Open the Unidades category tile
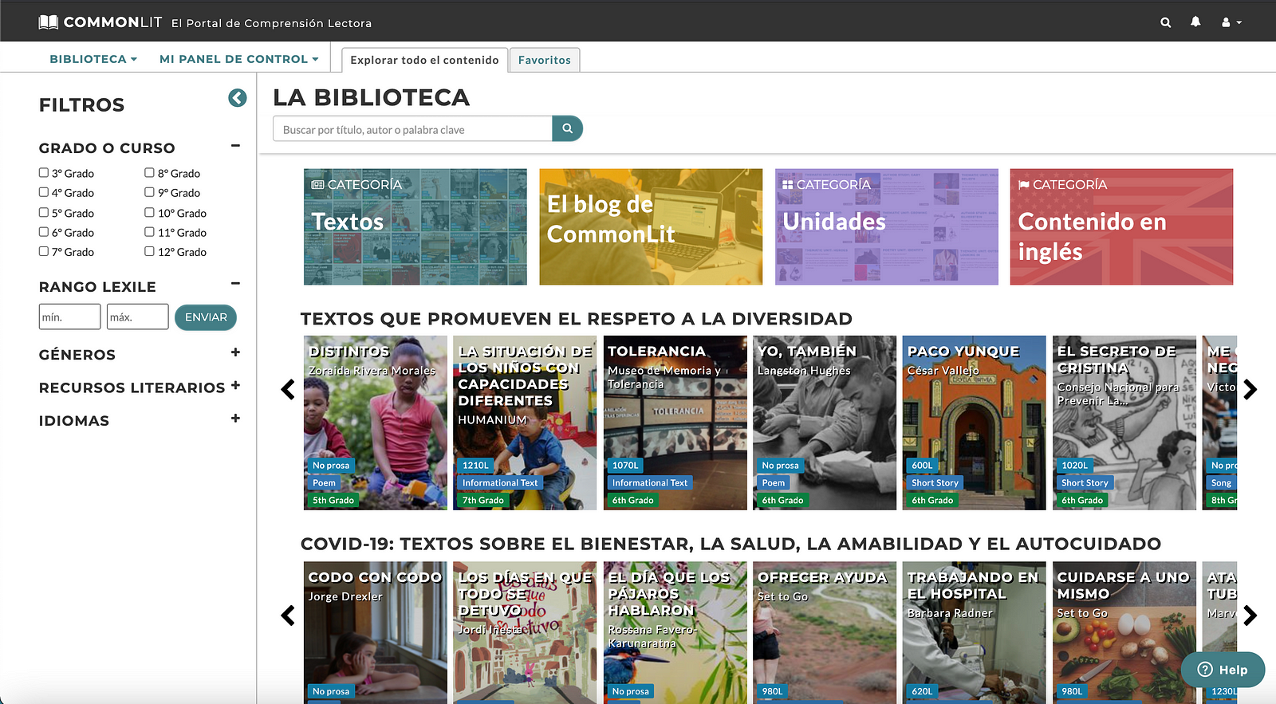The width and height of the screenshot is (1276, 704). 887,226
